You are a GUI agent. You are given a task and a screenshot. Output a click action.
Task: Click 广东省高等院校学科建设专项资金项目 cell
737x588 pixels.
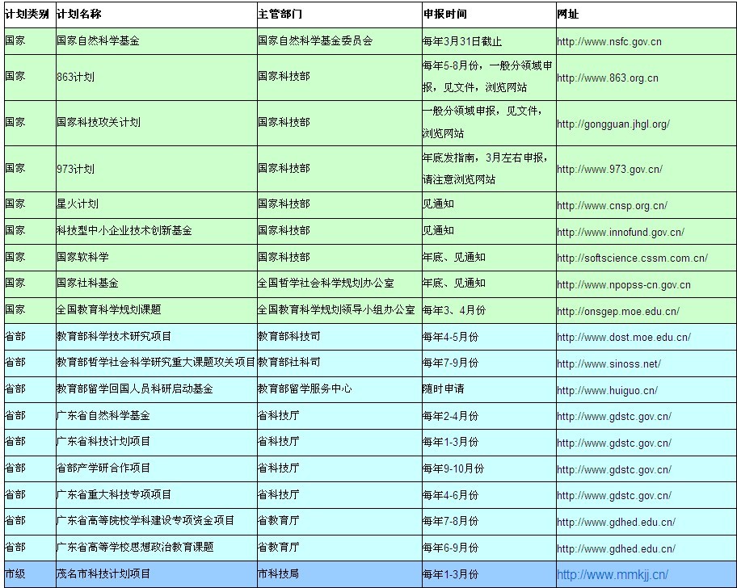(x=157, y=521)
